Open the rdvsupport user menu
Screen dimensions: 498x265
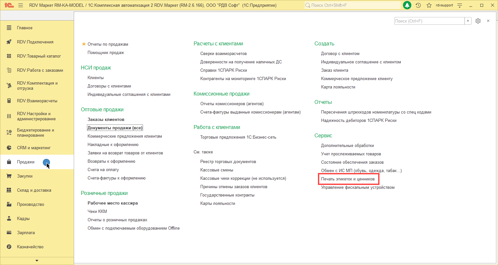(444, 5)
